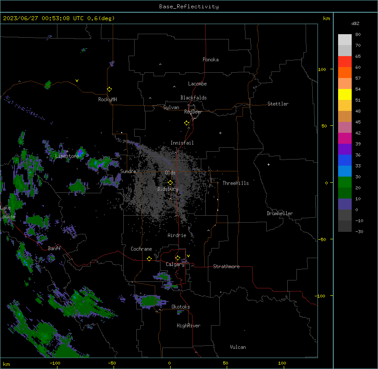The height and width of the screenshot is (369, 378).
Task: Select the yellow 51–54 dBZ legend swatch
Action: coord(345,95)
